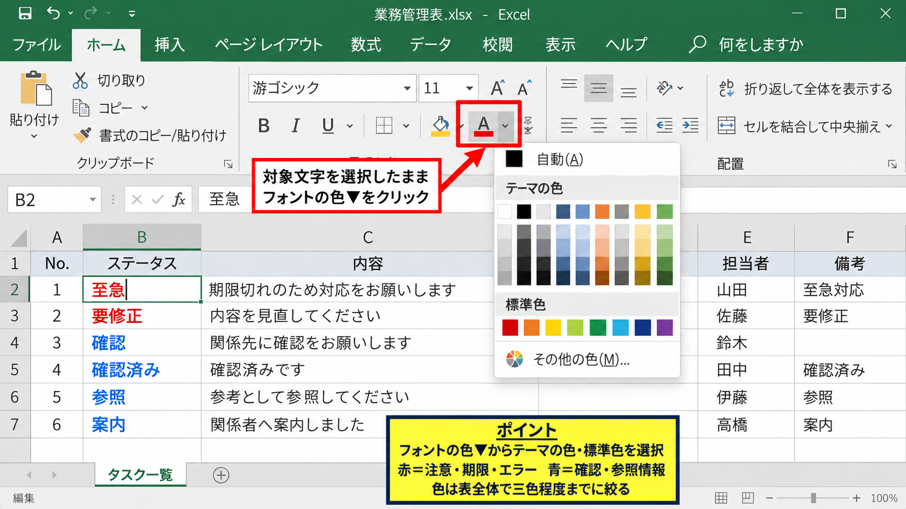Click the Fill Color paint bucket
This screenshot has width=906, height=509.
coord(441,126)
